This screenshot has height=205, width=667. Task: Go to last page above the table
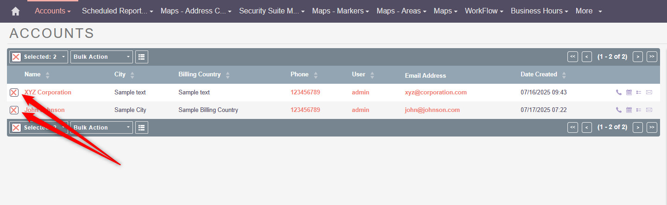tap(652, 57)
